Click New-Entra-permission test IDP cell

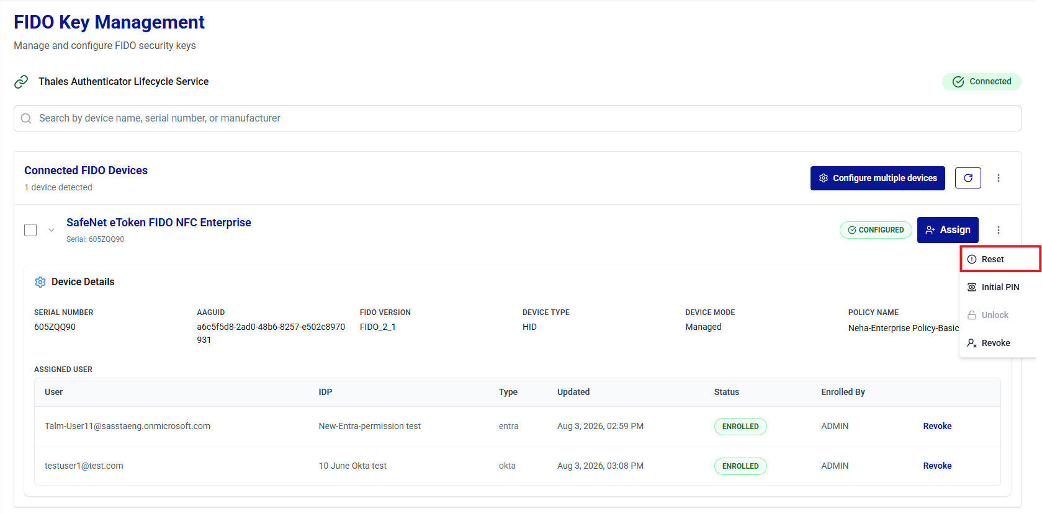370,426
